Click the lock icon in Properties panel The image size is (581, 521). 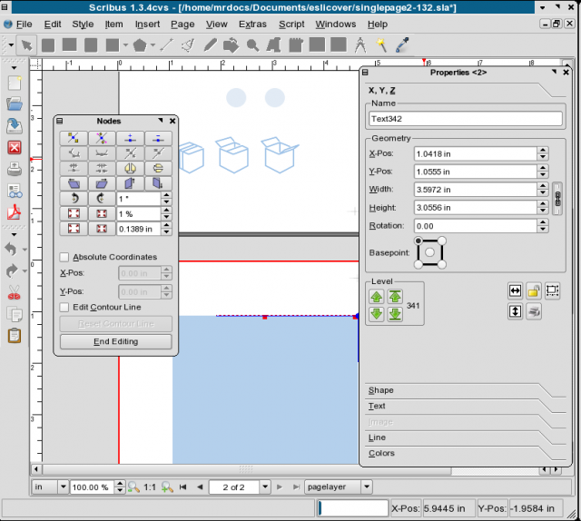coord(535,290)
